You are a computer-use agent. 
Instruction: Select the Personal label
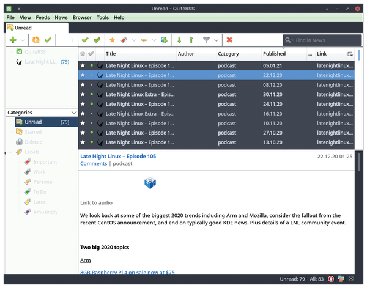click(39, 182)
